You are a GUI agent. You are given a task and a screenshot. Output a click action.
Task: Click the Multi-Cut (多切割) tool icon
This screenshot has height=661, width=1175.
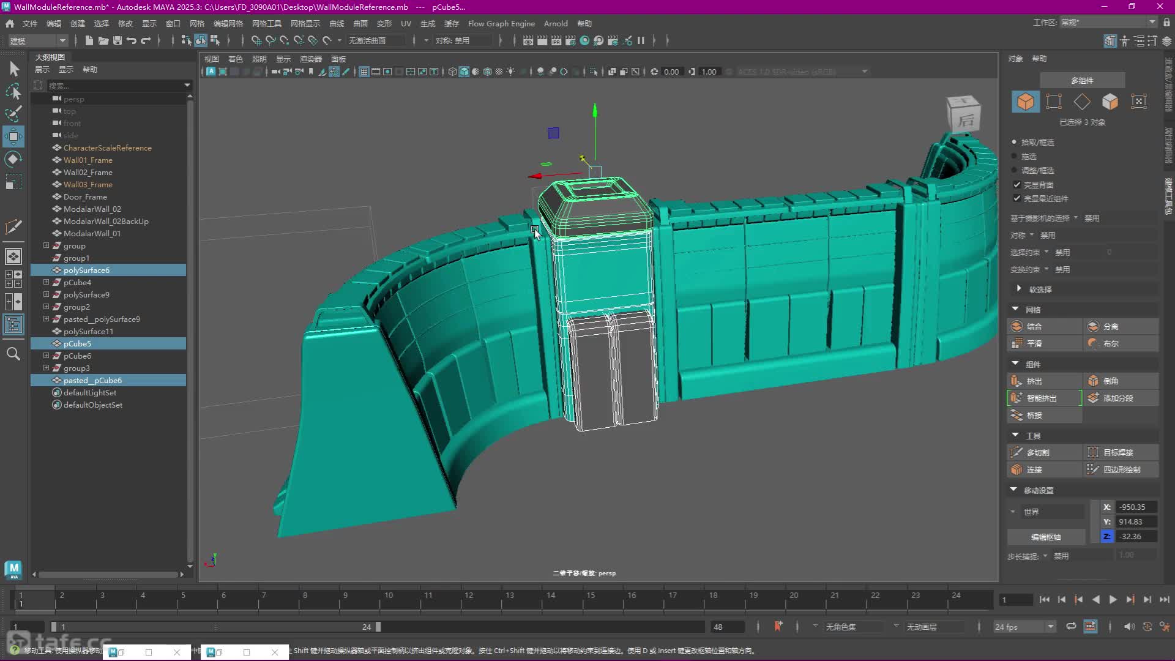[x=1016, y=452]
